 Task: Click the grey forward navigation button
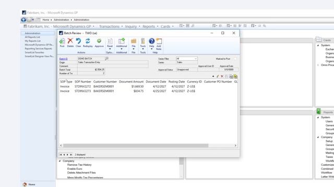29,20
